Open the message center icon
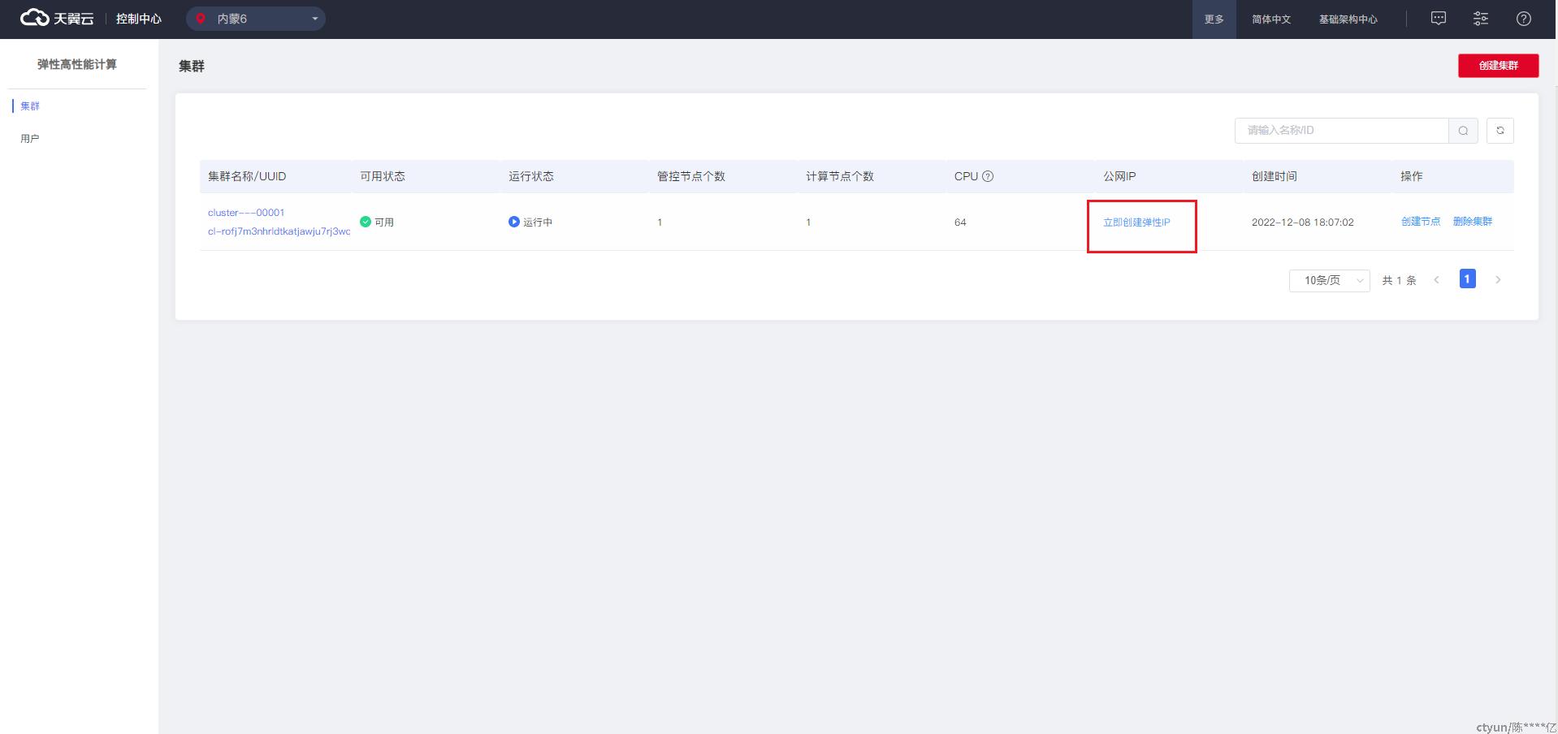Viewport: 1558px width, 734px height. 1438,19
